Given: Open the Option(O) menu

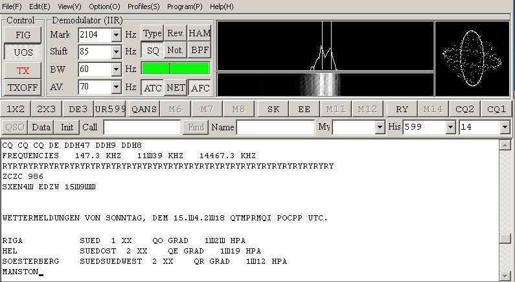Looking at the screenshot, I should pos(104,6).
